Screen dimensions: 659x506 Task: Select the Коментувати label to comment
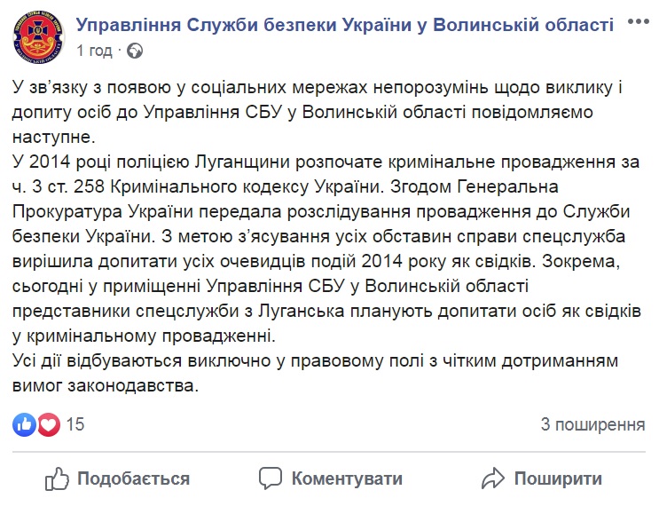(347, 479)
